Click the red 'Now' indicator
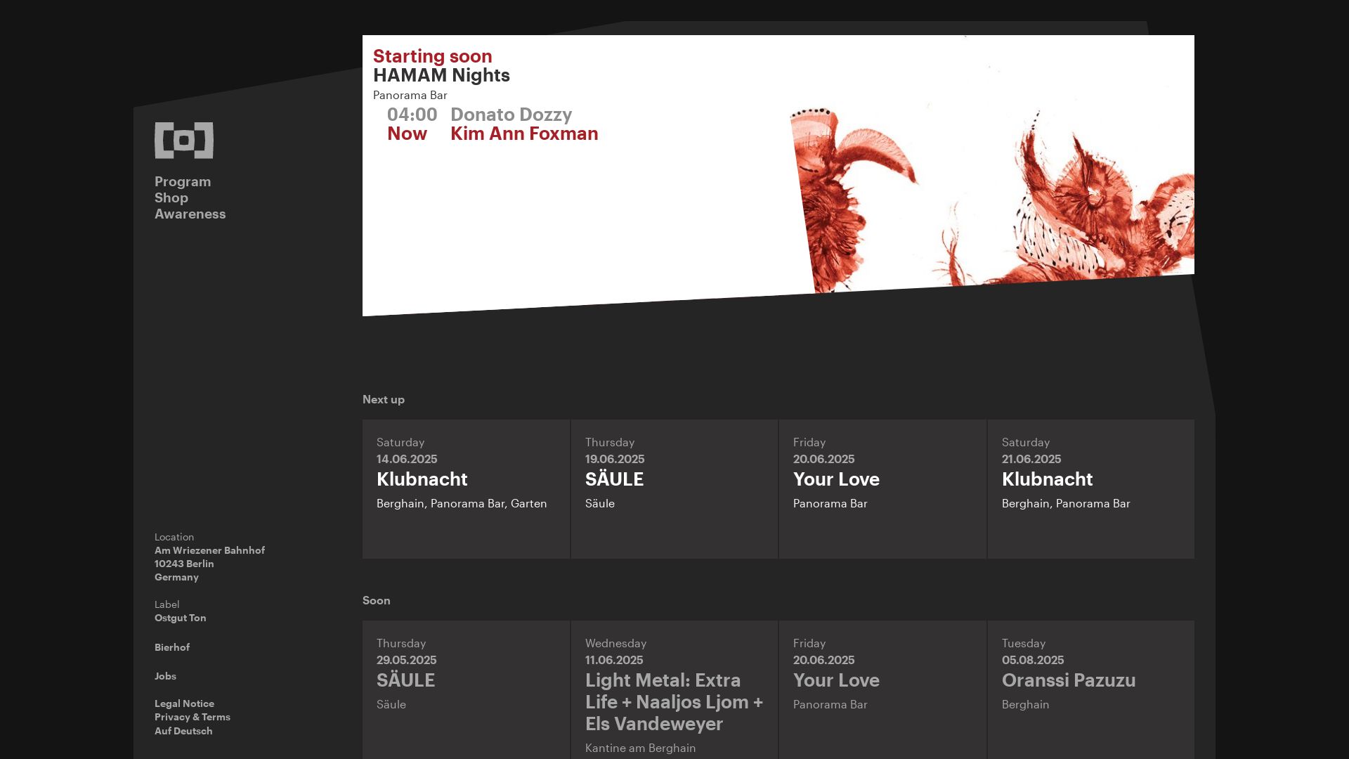Viewport: 1349px width, 759px height. click(407, 134)
